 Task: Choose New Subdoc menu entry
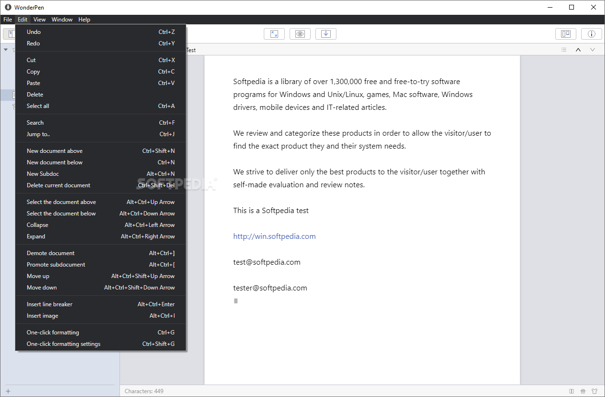(101, 174)
